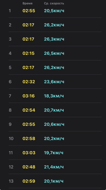Click lap 10 time 02:58
The width and height of the screenshot is (106, 190).
tap(29, 138)
